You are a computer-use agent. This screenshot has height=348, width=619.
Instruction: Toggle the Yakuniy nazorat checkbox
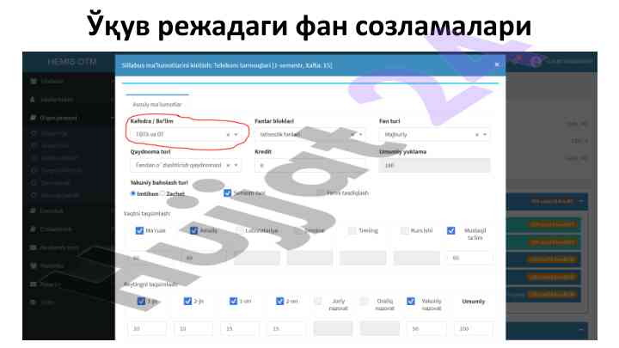[411, 301]
